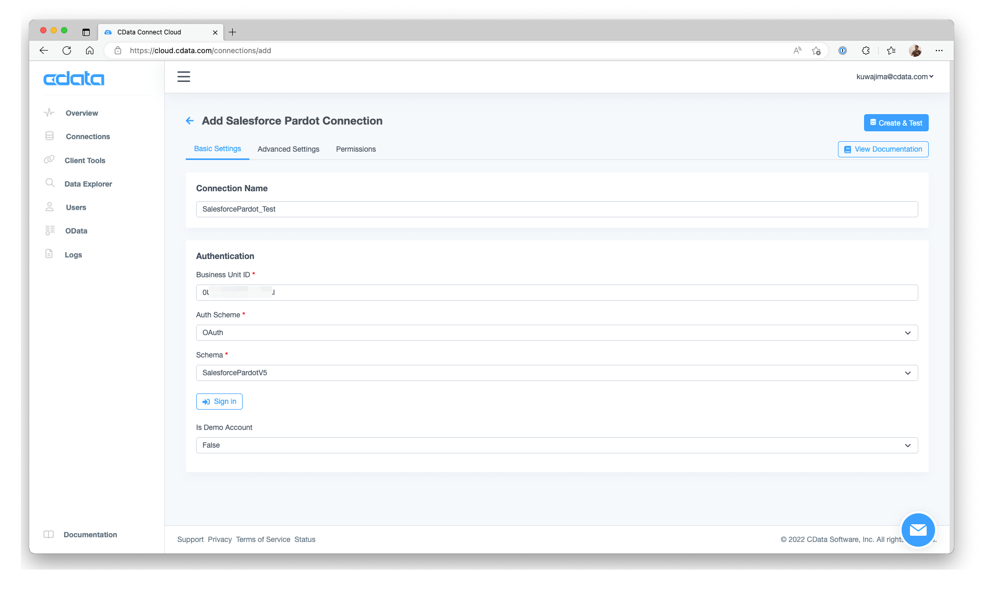The width and height of the screenshot is (983, 592).
Task: Click the Users person icon
Action: click(x=50, y=207)
